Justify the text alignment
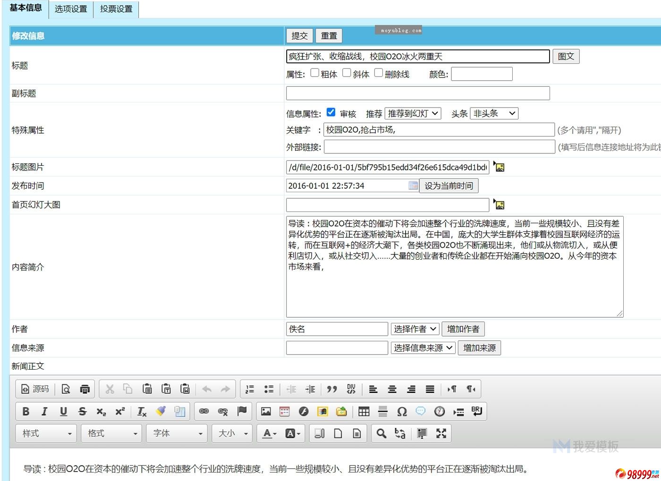The height and width of the screenshot is (481, 661). [430, 389]
